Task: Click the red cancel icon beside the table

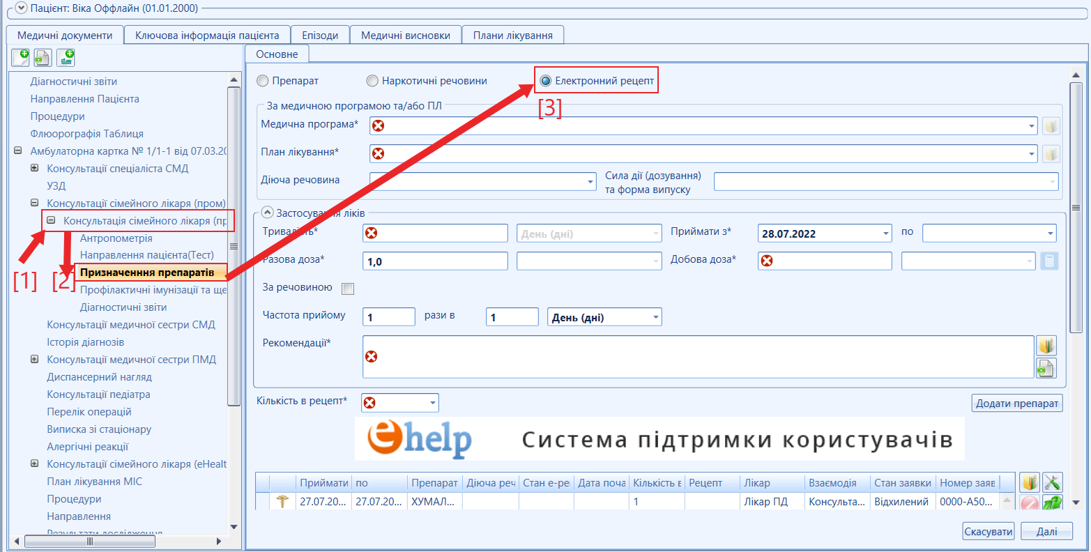Action: click(x=1030, y=503)
